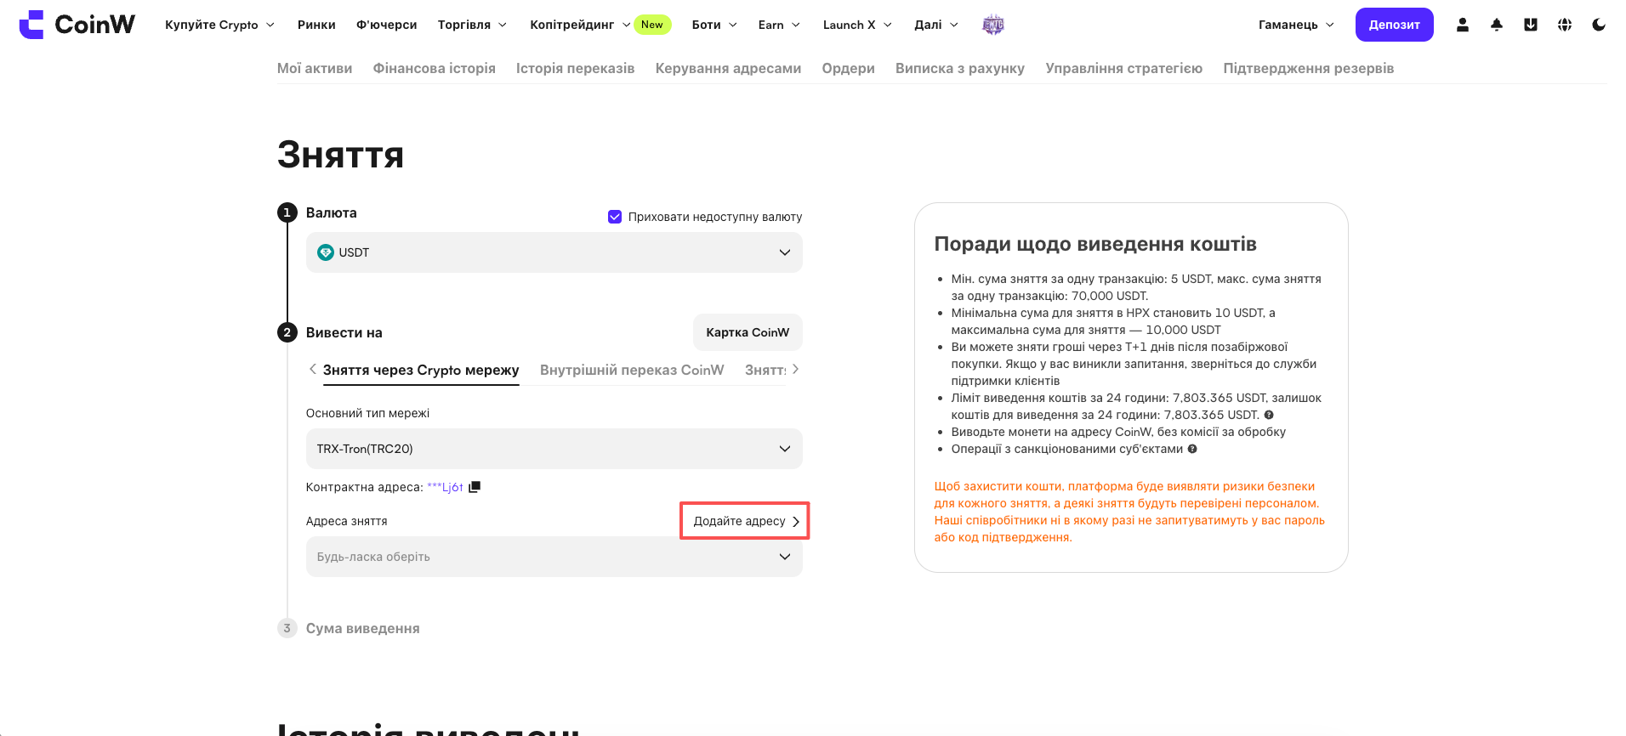Screen dimensions: 1626x736
Task: Click the purple badge icon after Далі
Action: [x=993, y=25]
